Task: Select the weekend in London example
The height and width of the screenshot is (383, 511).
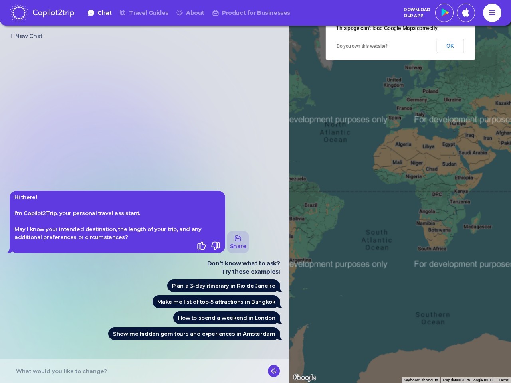Action: [227, 318]
